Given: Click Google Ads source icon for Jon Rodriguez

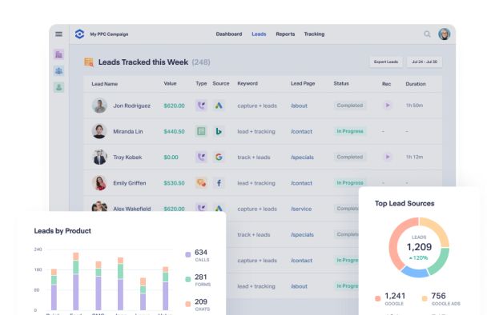Looking at the screenshot, I should [219, 106].
